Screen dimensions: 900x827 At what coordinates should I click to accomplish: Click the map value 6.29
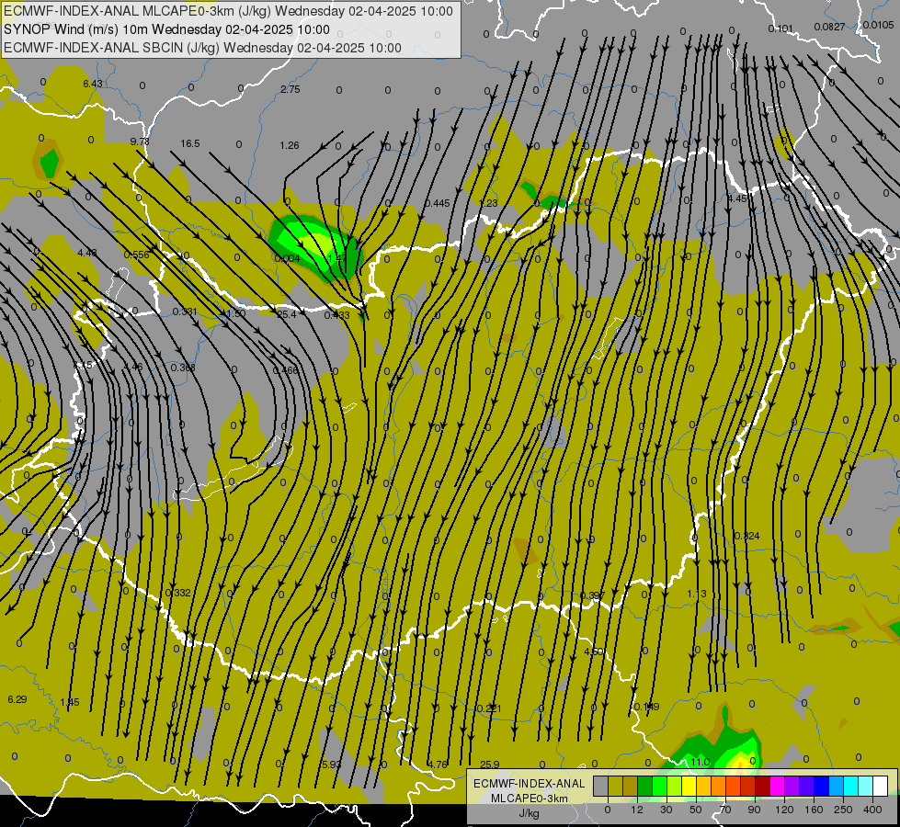(17, 699)
